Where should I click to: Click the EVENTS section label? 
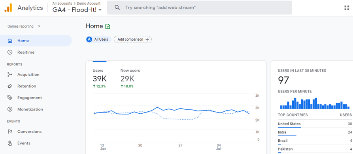13,121
